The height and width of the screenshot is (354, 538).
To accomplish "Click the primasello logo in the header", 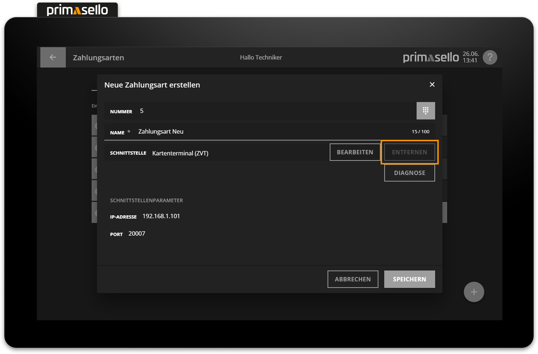I will (431, 57).
